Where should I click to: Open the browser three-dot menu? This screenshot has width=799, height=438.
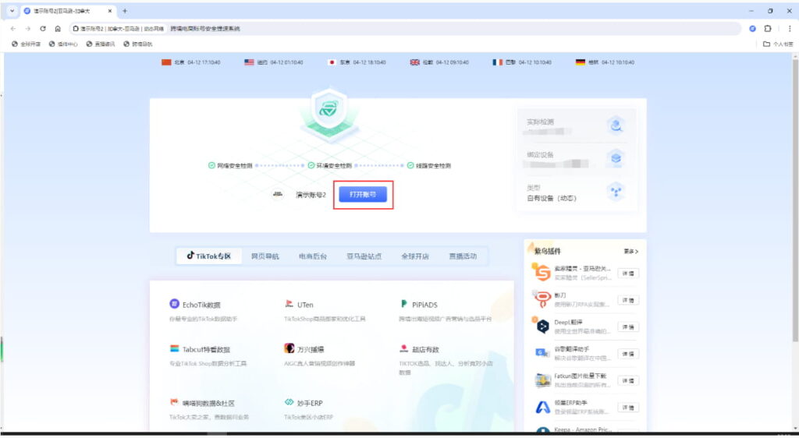coord(790,28)
